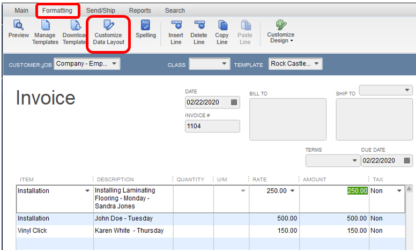The height and width of the screenshot is (250, 416).
Task: Switch to the Reports tab
Action: pos(140,11)
